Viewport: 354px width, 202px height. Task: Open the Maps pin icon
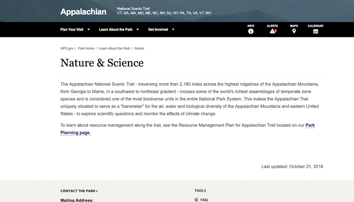[x=294, y=31]
